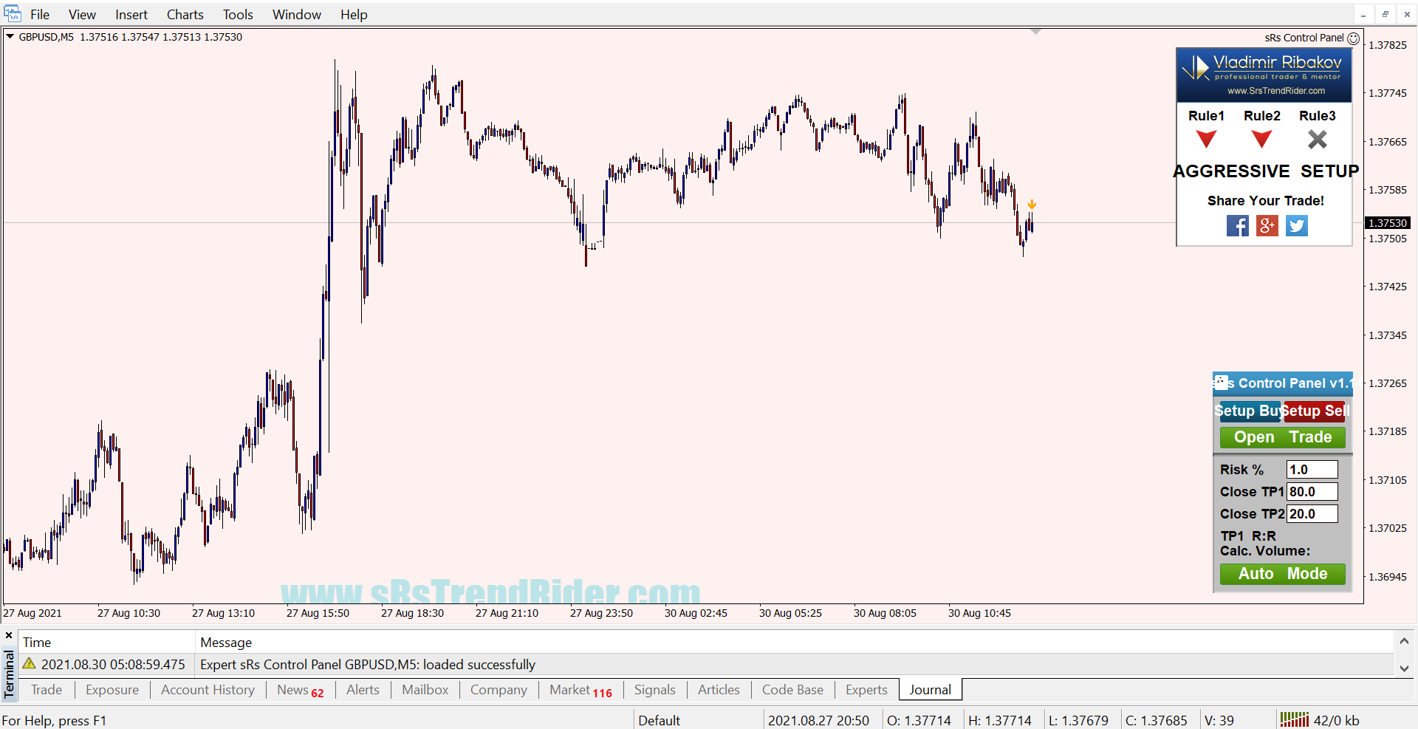Click the Control Panel v1 title icon

pos(1222,383)
